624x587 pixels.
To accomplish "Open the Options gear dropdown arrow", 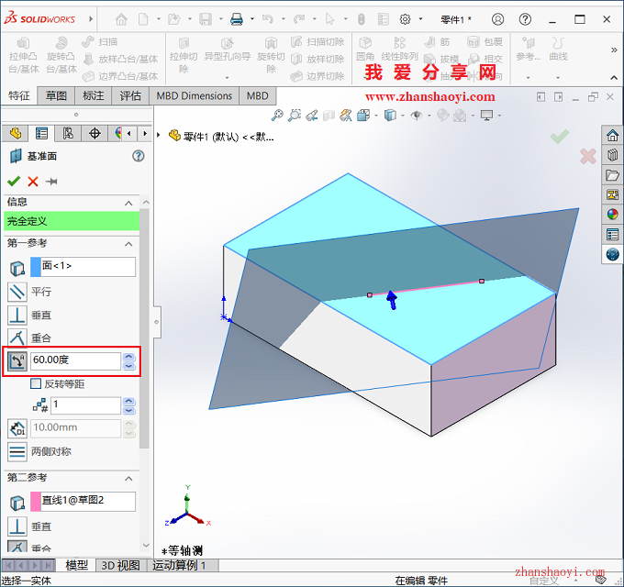I will tap(420, 18).
